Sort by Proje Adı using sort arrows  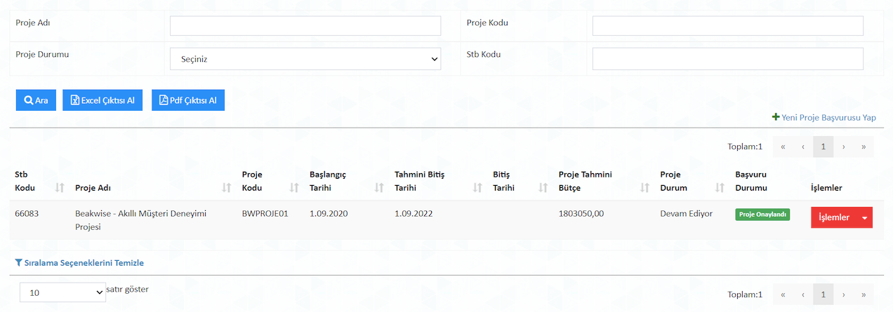click(227, 188)
